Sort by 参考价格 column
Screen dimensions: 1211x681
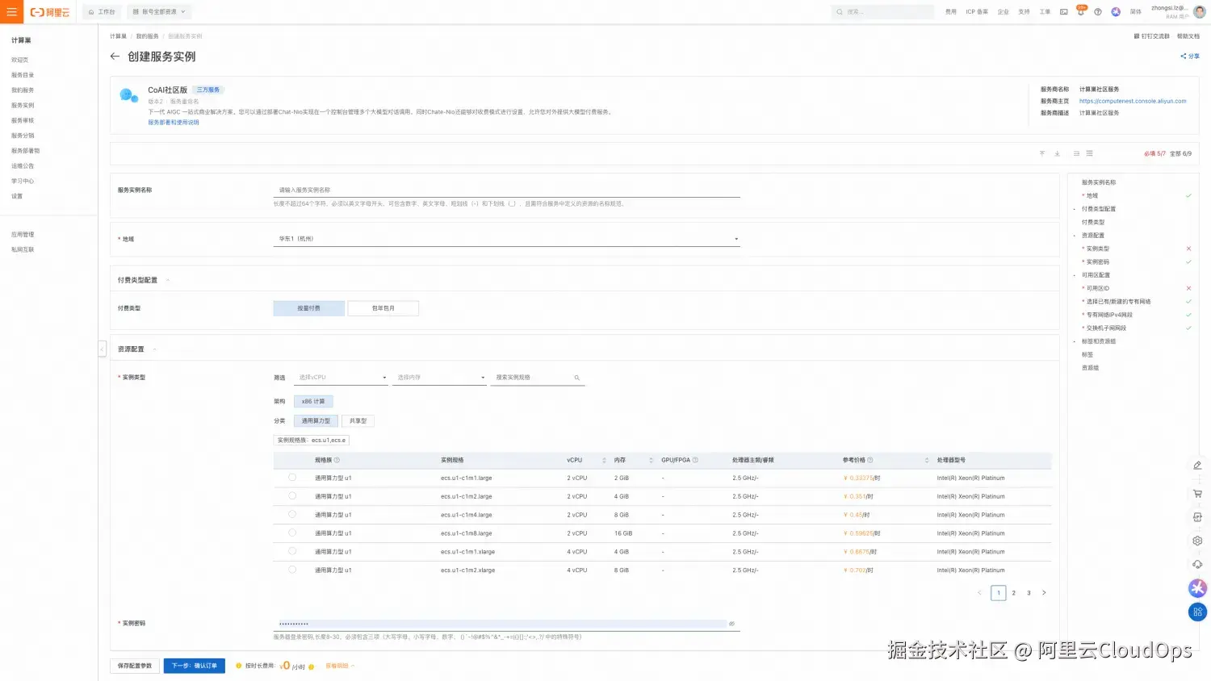[926, 460]
